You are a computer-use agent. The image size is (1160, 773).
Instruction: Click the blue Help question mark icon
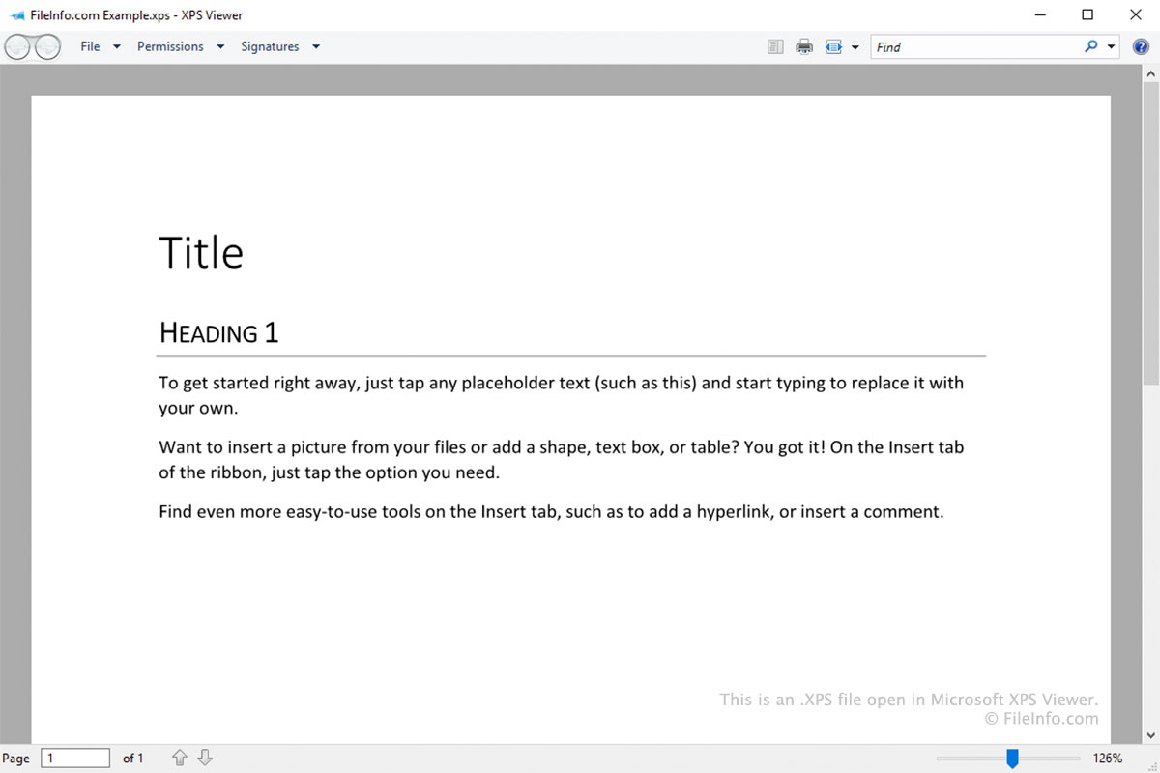(x=1141, y=46)
